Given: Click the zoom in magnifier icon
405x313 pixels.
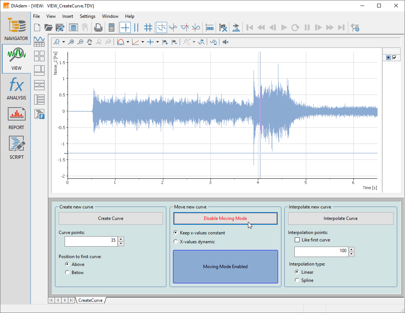Looking at the screenshot, I should click(x=71, y=42).
